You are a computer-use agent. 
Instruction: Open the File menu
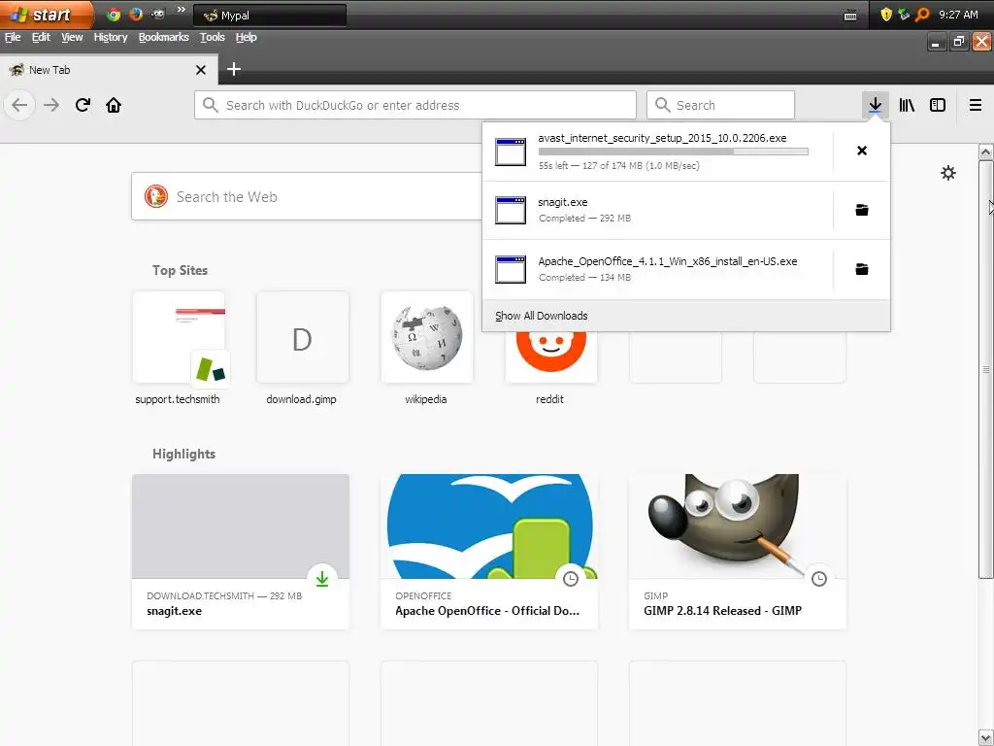click(13, 38)
